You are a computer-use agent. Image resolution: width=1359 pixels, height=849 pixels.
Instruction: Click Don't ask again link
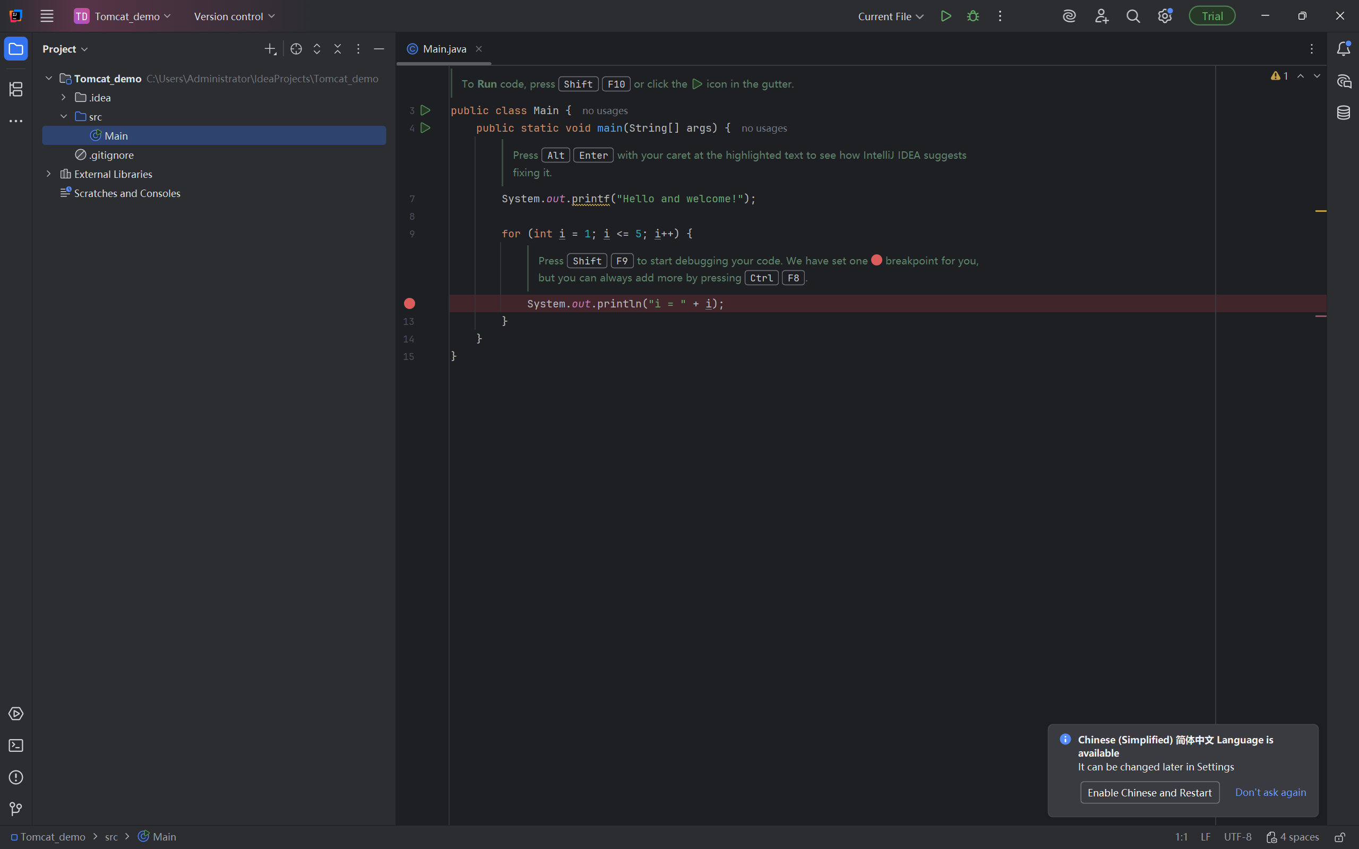[1270, 792]
